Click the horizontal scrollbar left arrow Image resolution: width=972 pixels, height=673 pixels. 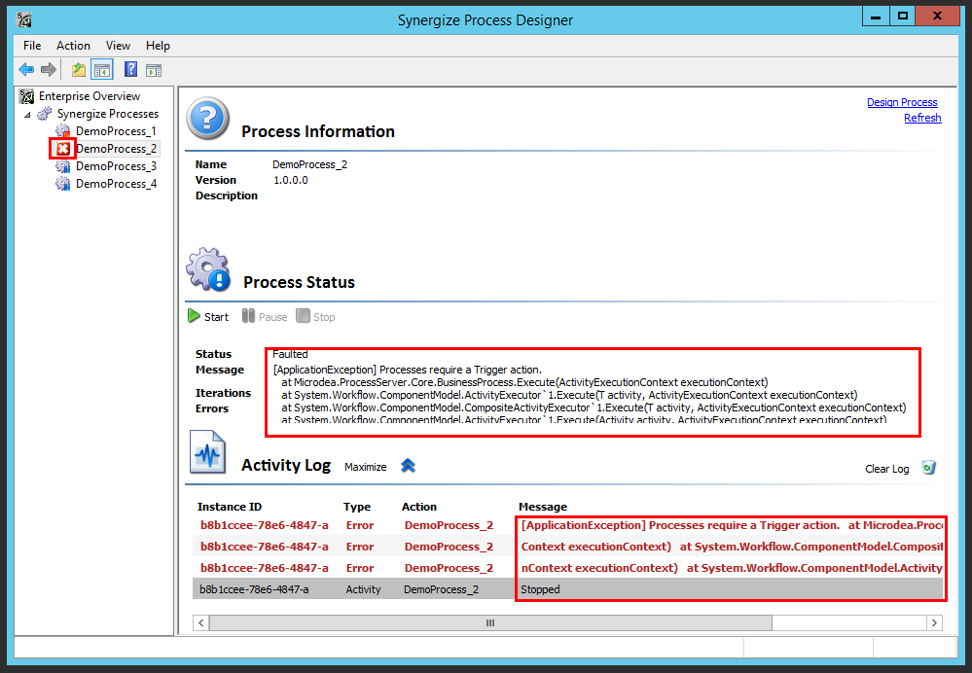200,622
